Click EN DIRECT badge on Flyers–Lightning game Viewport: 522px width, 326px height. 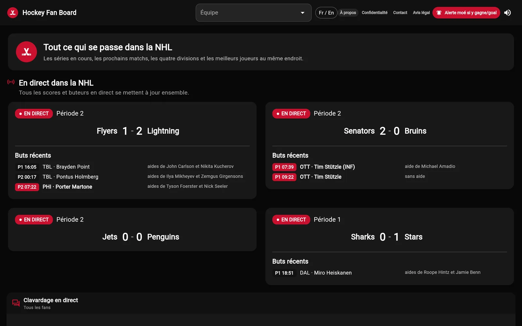[x=34, y=113]
